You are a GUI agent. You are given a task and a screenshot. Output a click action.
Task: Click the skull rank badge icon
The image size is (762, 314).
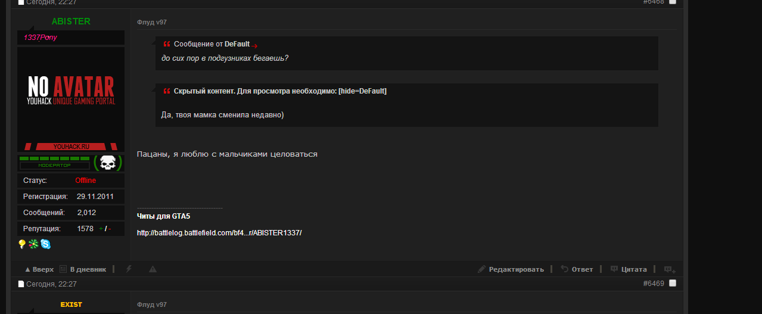coord(108,163)
